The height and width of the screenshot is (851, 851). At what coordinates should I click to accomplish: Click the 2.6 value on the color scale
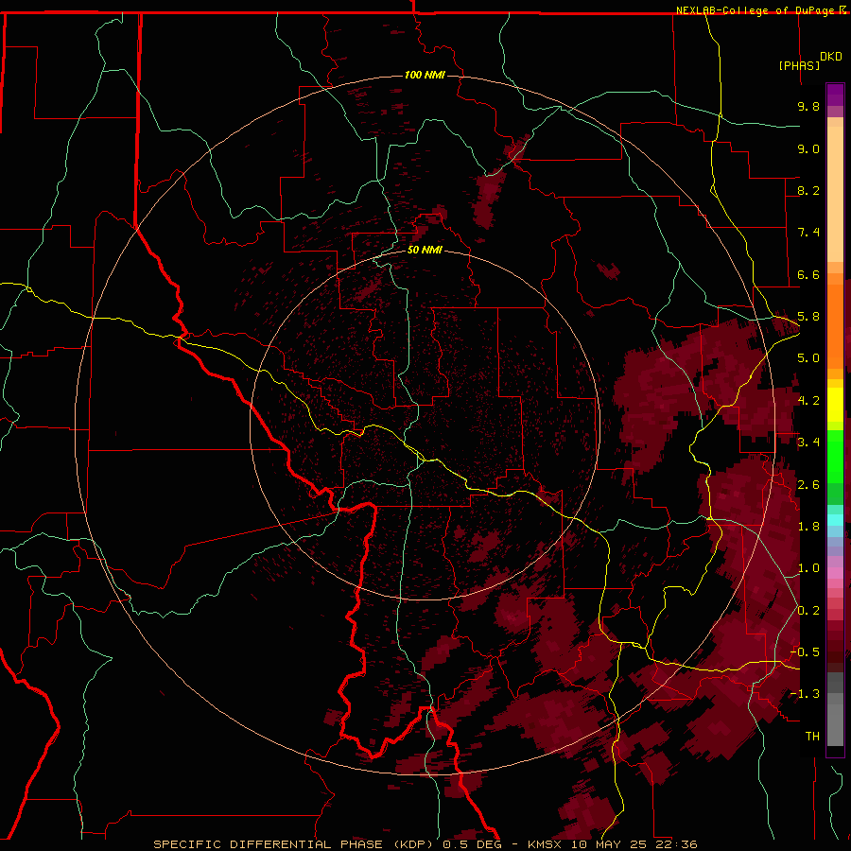[x=808, y=485]
